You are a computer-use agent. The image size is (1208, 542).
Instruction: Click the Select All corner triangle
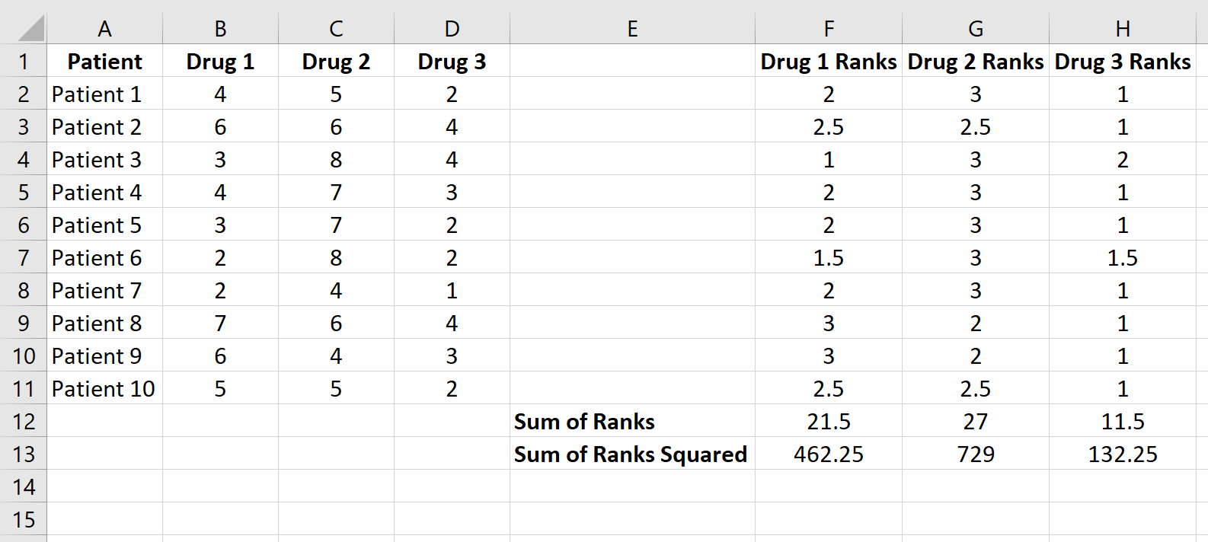coord(30,29)
